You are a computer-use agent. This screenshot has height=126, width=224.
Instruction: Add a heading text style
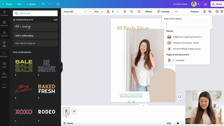pyautogui.click(x=35, y=27)
